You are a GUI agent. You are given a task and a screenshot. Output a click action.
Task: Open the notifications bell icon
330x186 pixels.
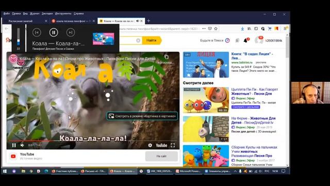point(245,40)
